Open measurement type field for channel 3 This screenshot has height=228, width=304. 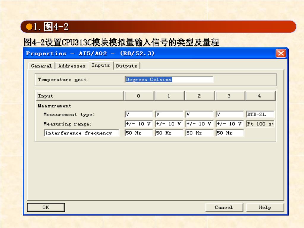click(x=230, y=114)
